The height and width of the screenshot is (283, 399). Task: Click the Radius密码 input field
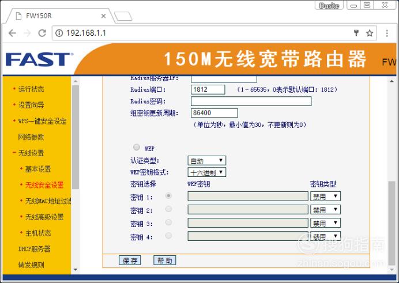(x=251, y=101)
